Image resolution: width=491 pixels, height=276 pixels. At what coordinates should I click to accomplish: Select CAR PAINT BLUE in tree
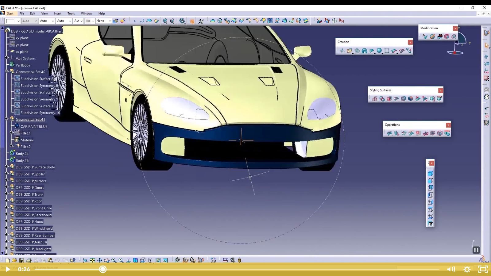[34, 126]
